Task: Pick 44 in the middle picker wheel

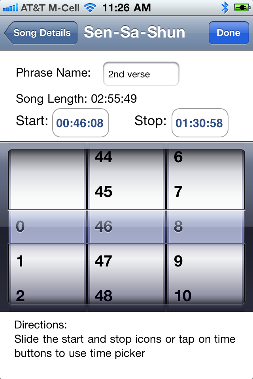Action: click(104, 157)
